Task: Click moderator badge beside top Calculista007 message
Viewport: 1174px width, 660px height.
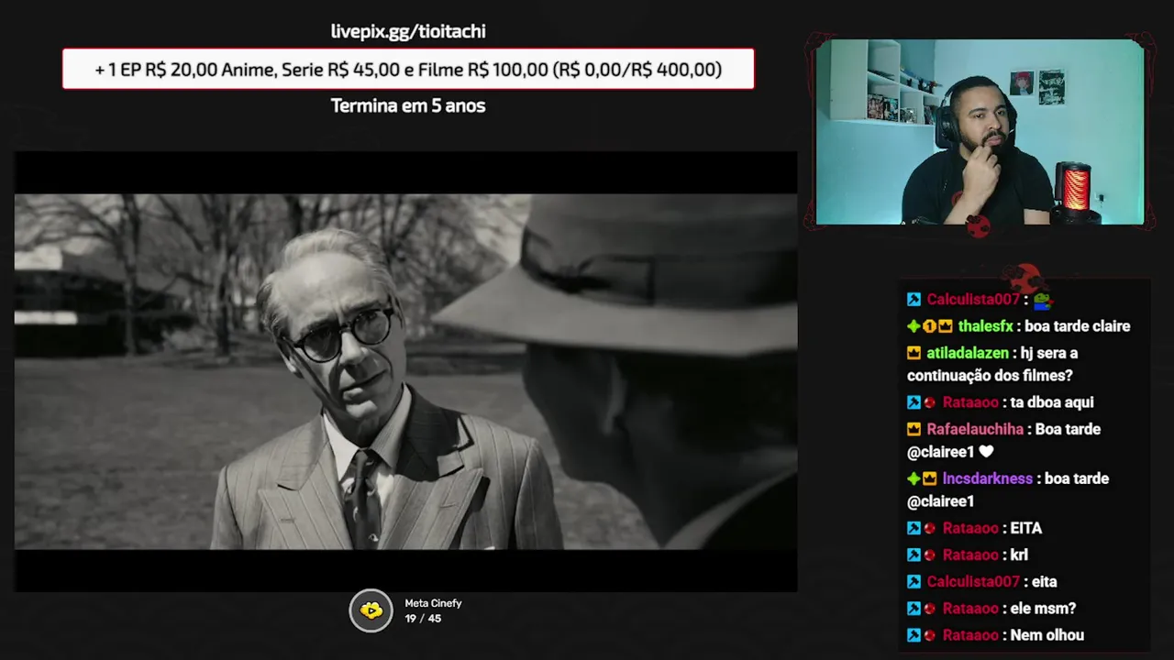Action: tap(914, 300)
